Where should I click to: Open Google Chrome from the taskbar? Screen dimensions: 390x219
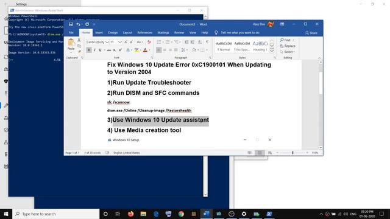click(x=181, y=214)
